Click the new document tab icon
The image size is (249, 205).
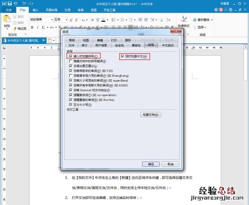tap(50, 40)
